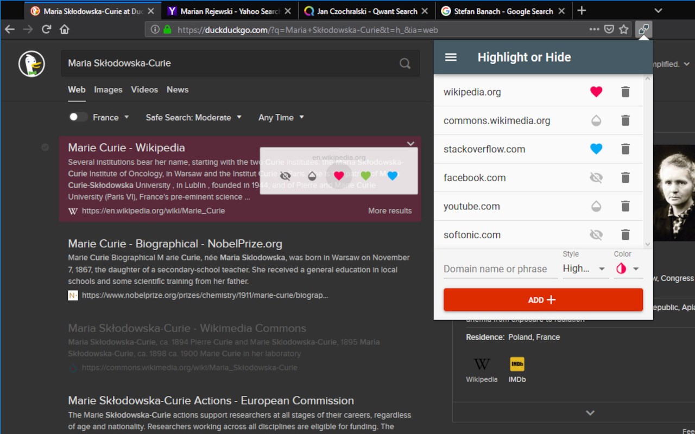
Task: Open the dimmed Wikimedia Commons result
Action: point(187,328)
